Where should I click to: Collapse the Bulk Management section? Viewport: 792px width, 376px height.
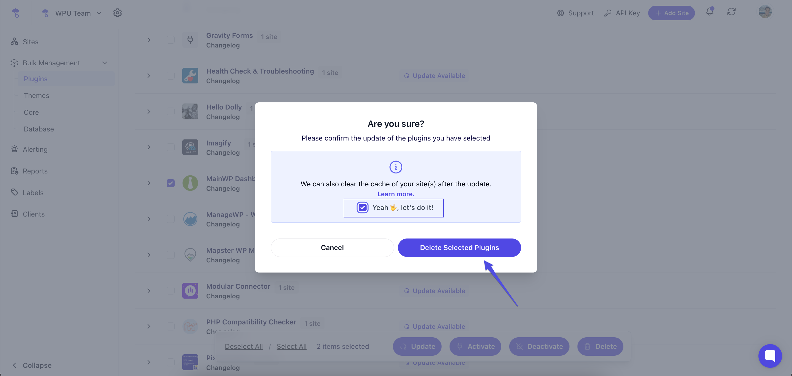pyautogui.click(x=105, y=63)
